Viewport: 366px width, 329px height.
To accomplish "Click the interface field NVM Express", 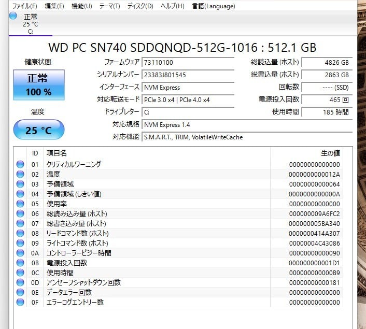I will 188,87.
